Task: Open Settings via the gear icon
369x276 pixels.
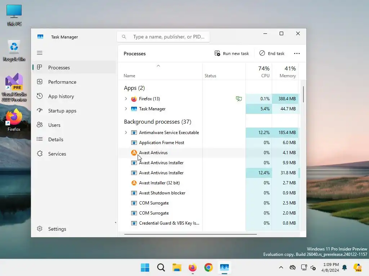Action: (40, 229)
